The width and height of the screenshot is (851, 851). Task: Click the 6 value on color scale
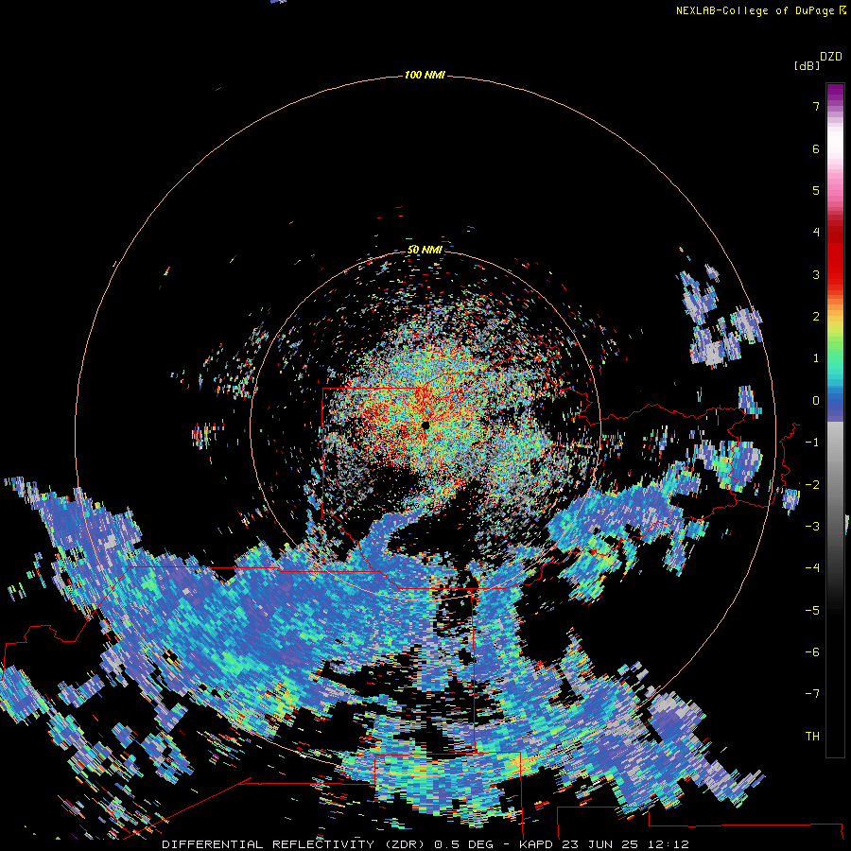click(x=816, y=148)
